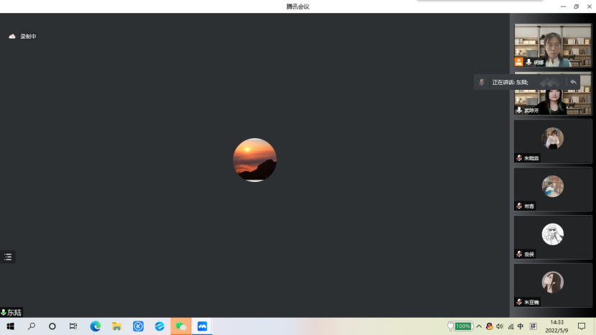Expand hidden system tray icons chevron
This screenshot has height=335, width=596.
tap(479, 326)
